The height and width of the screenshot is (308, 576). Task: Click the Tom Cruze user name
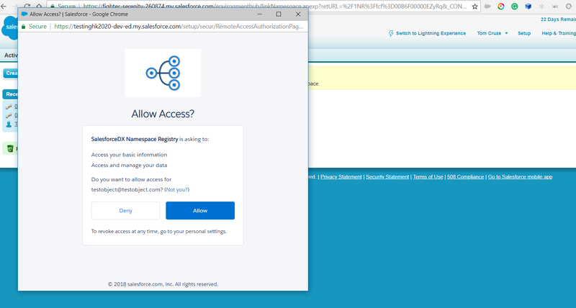489,33
